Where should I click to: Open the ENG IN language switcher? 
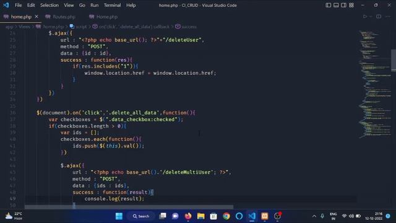(333, 216)
